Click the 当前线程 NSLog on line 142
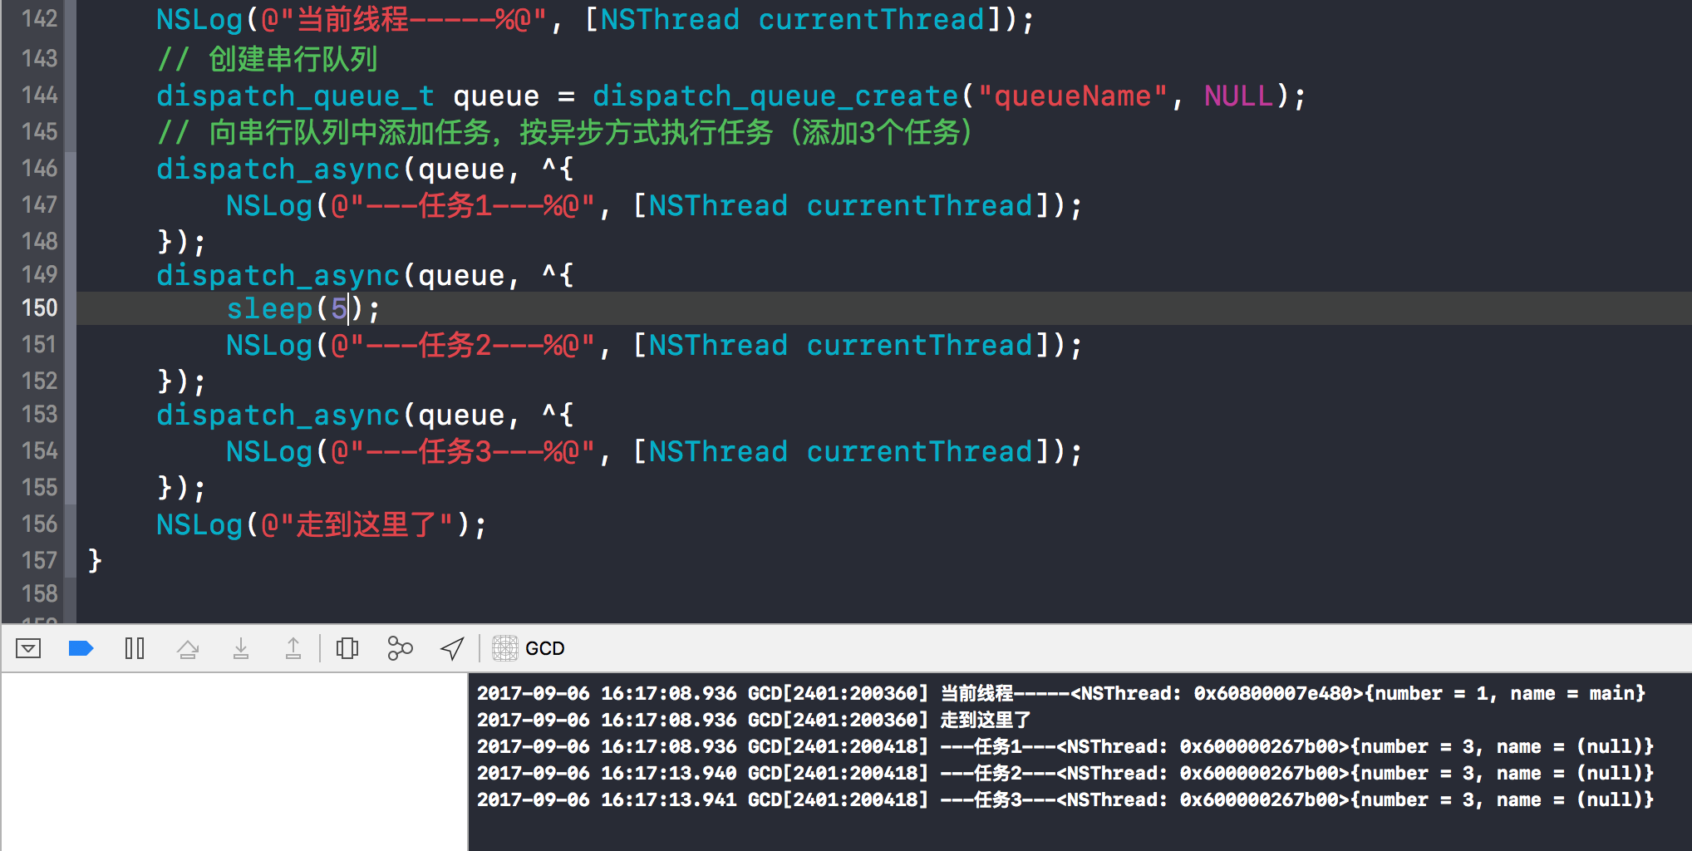Viewport: 1692px width, 851px height. [595, 20]
